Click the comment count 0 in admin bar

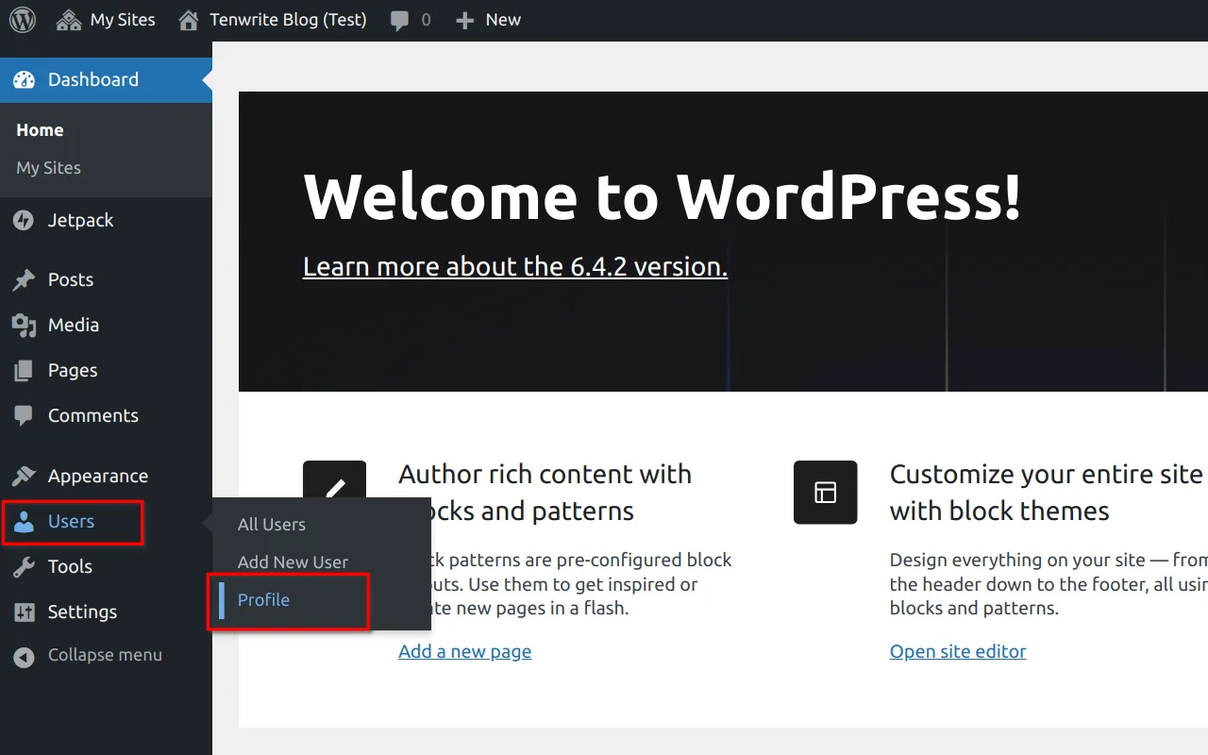pos(426,20)
